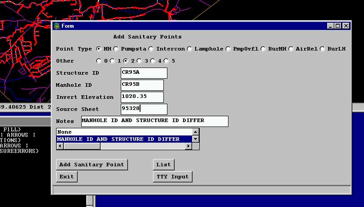Click the notes list scroll down arrow
The height and width of the screenshot is (207, 364).
[195, 139]
